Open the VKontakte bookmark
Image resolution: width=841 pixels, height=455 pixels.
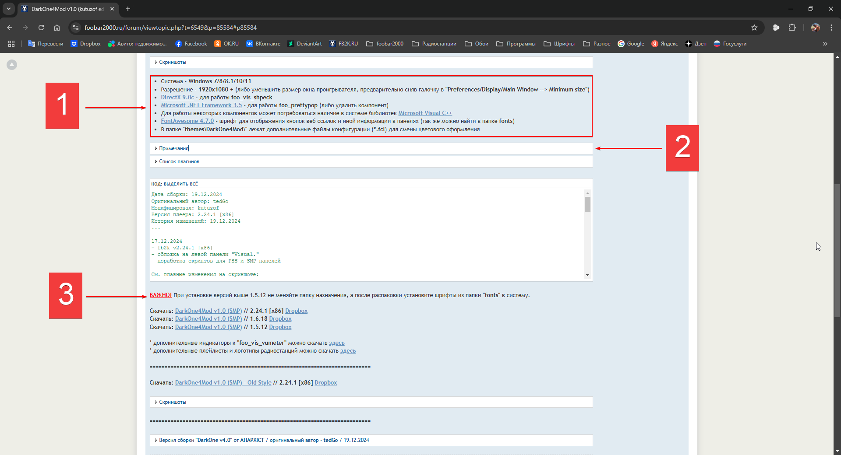pyautogui.click(x=263, y=44)
